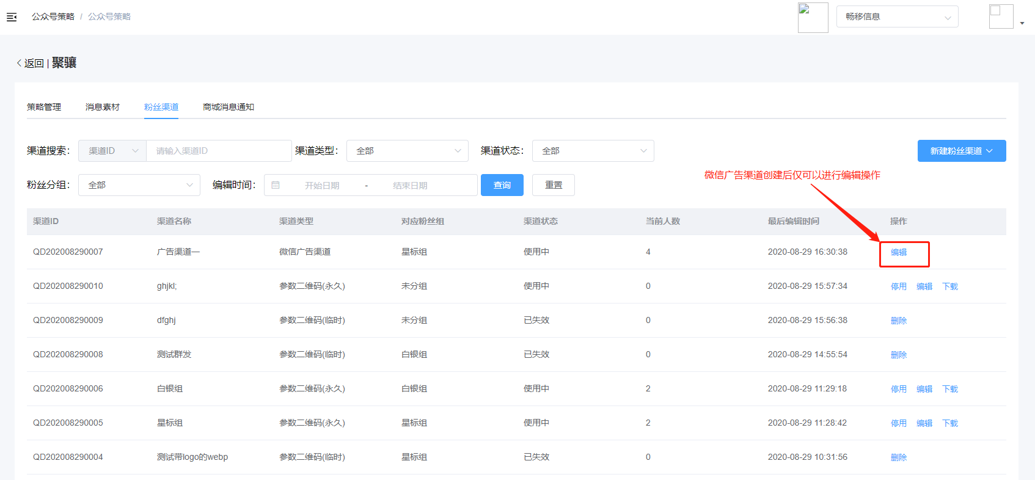Click 编辑 for the 广告渠道一 row
The height and width of the screenshot is (480, 1035).
click(898, 252)
